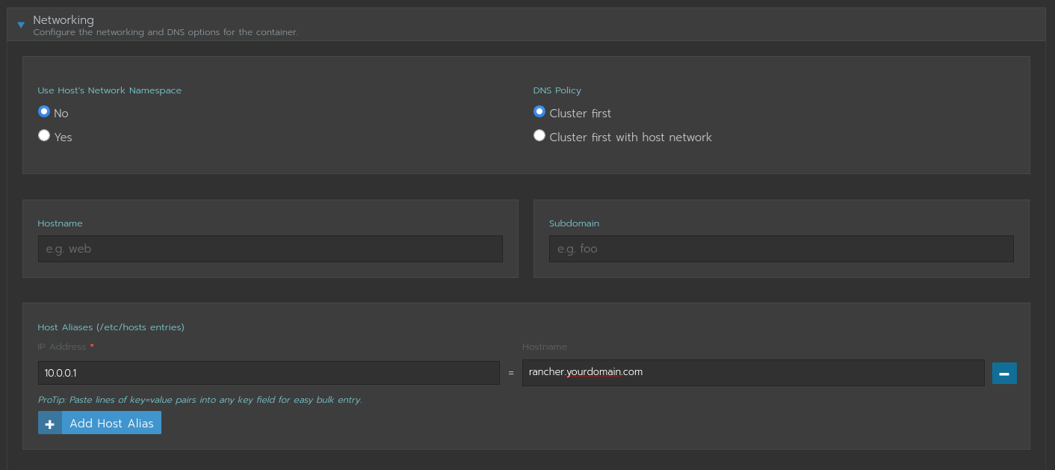Image resolution: width=1055 pixels, height=470 pixels.
Task: Focus the Hostname input field
Action: click(270, 249)
